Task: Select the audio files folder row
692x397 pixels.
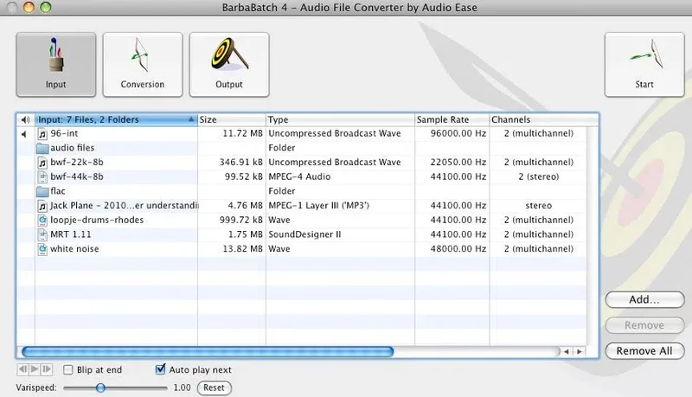Action: pyautogui.click(x=301, y=148)
